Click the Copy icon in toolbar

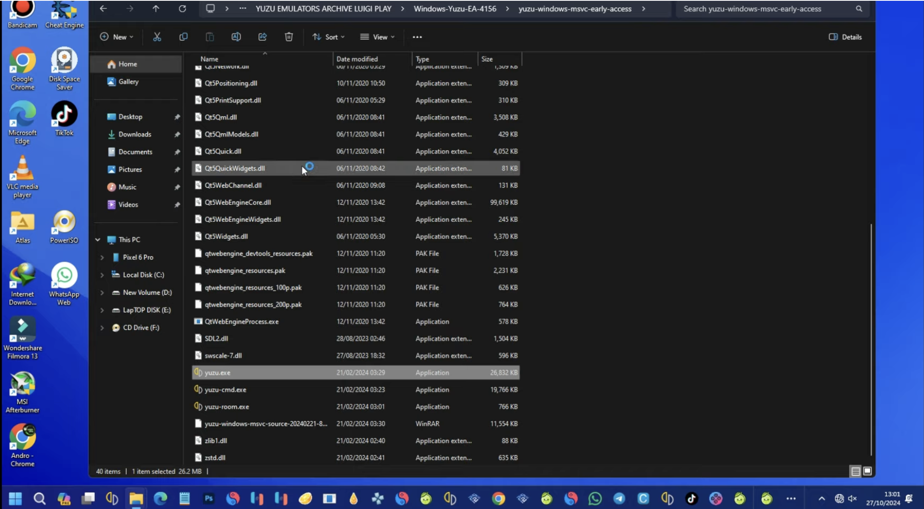(183, 37)
